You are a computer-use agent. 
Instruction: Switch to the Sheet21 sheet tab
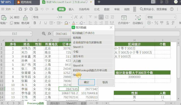point(71,103)
